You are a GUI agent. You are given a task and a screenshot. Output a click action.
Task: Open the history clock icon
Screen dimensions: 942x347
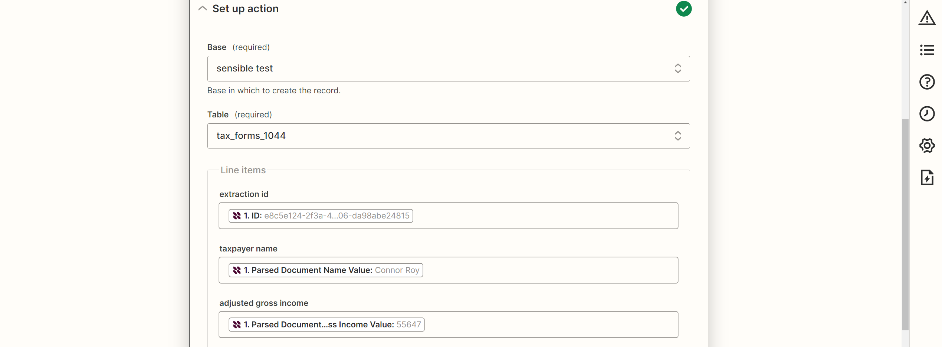click(927, 114)
